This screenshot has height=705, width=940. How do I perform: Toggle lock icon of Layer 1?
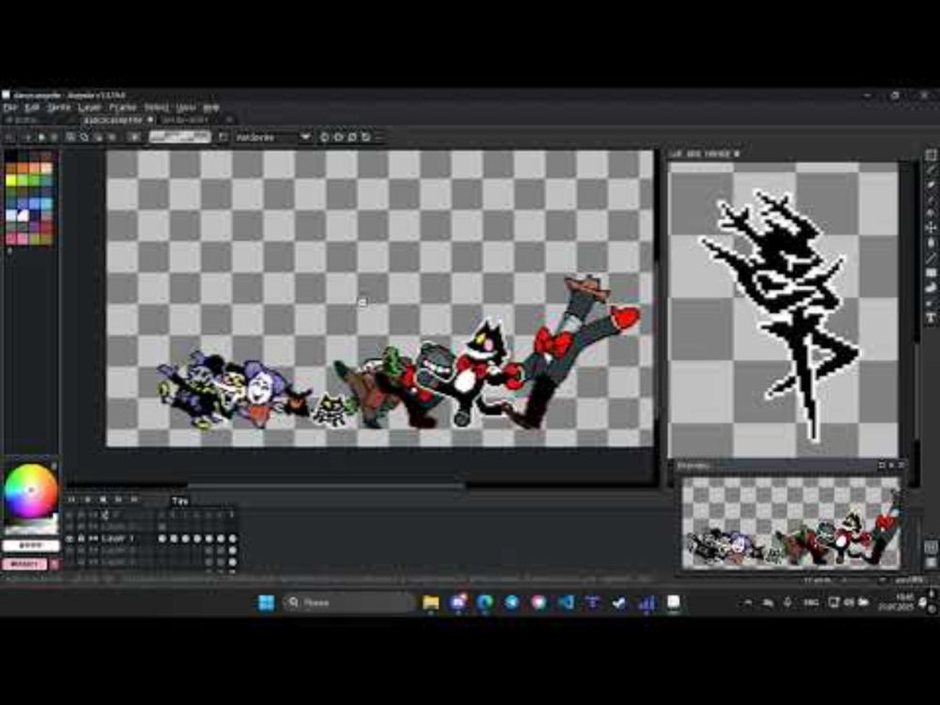click(81, 539)
